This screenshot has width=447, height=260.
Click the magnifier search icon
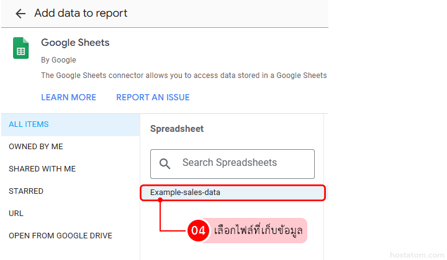[x=165, y=163]
